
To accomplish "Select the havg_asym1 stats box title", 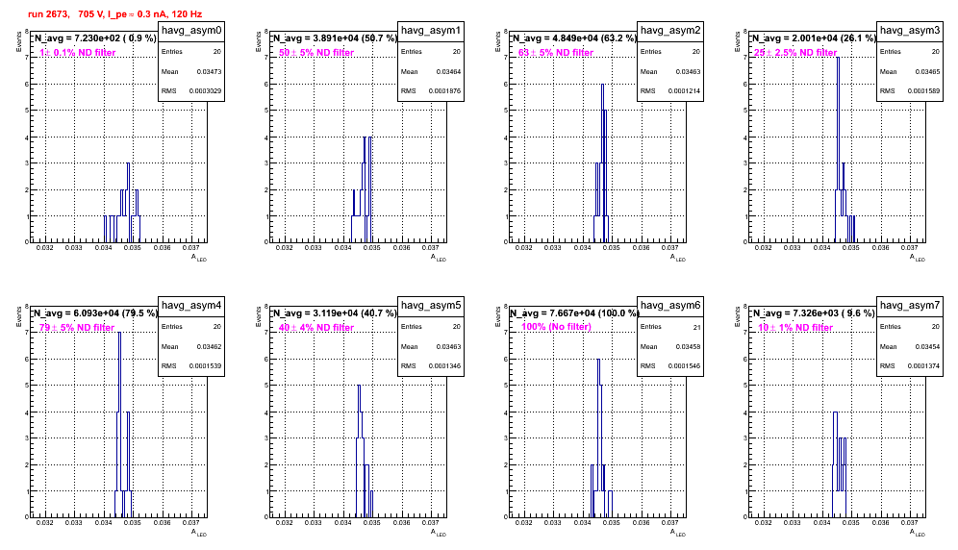I will tap(431, 30).
